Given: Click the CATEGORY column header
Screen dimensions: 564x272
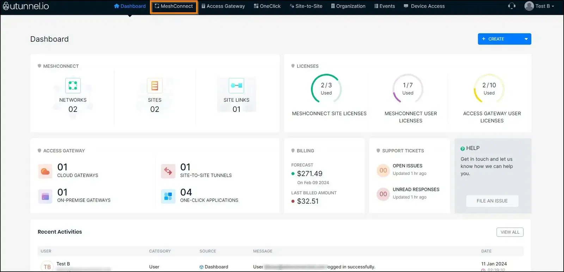Looking at the screenshot, I should click(160, 251).
